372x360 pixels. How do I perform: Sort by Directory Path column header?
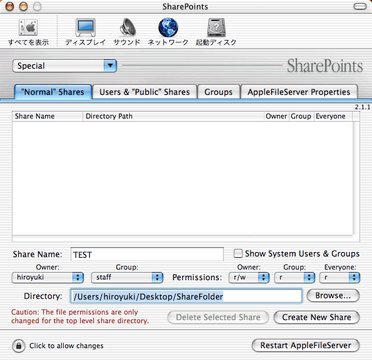[173, 116]
